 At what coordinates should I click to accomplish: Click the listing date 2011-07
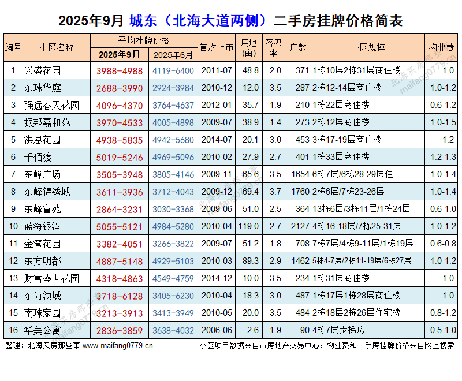[x=217, y=70]
